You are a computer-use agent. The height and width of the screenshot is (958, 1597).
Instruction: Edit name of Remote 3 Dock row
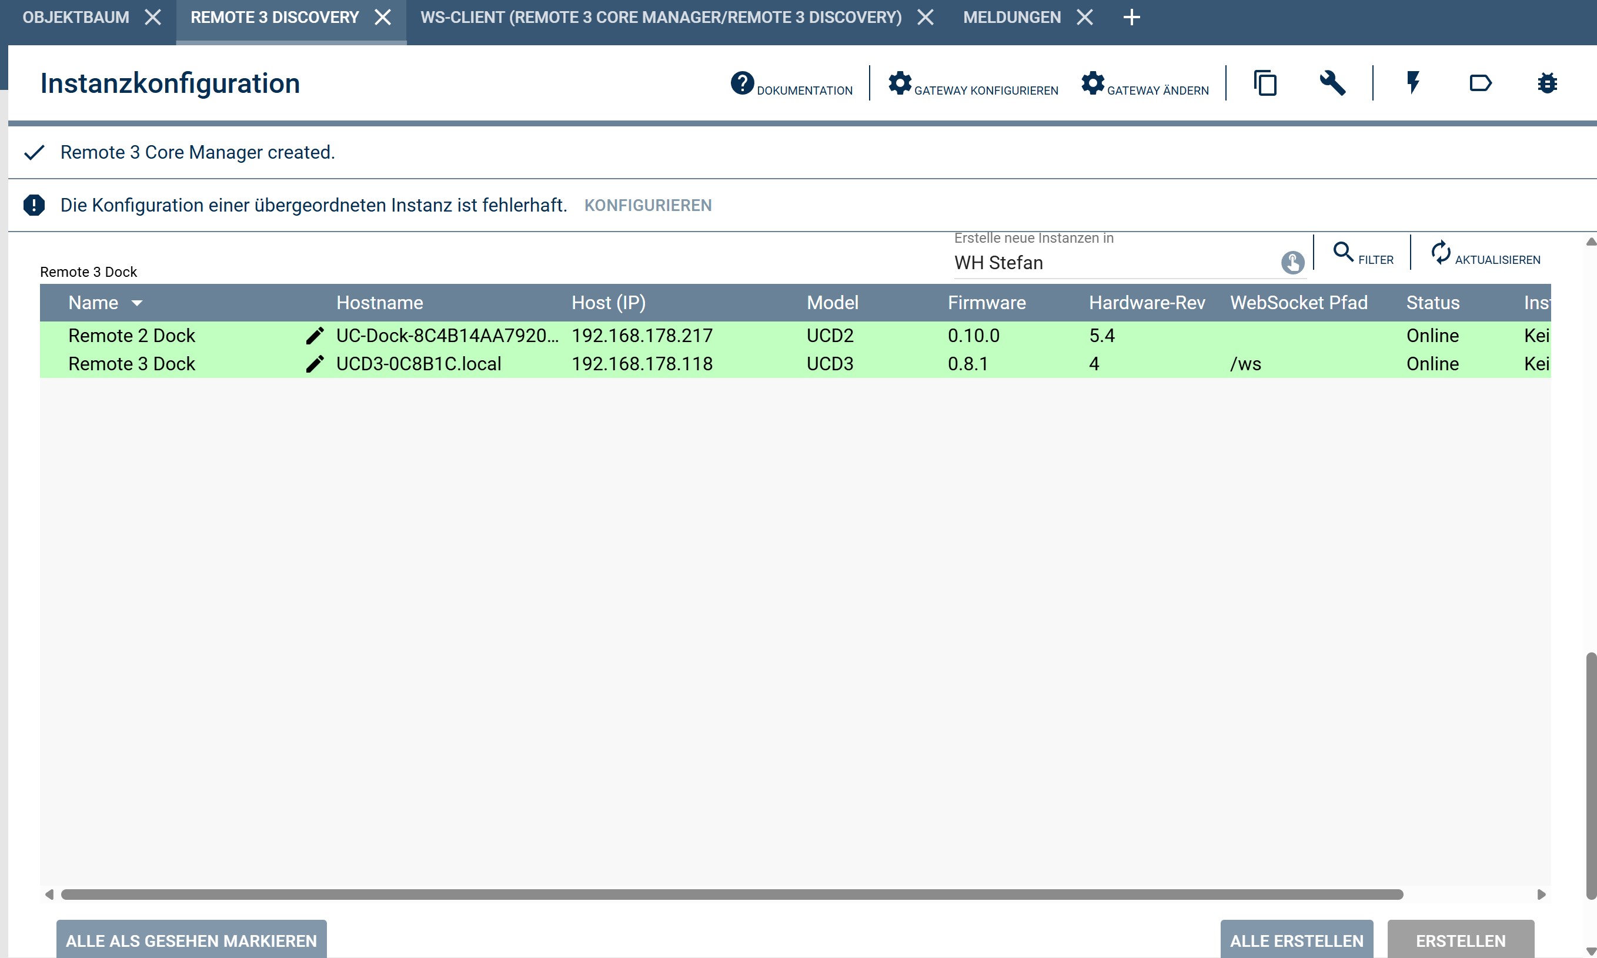(315, 364)
